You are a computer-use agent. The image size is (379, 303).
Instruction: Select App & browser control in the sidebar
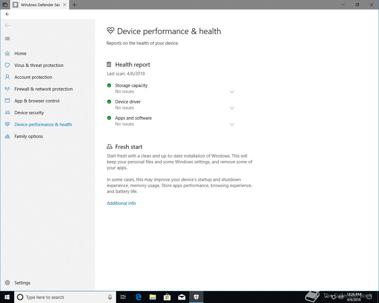point(37,101)
